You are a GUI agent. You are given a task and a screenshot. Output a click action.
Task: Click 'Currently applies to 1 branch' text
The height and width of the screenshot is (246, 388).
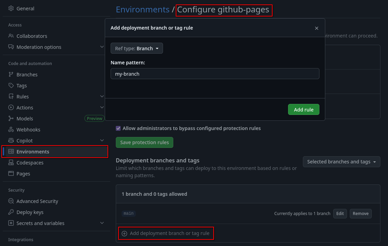point(302,213)
